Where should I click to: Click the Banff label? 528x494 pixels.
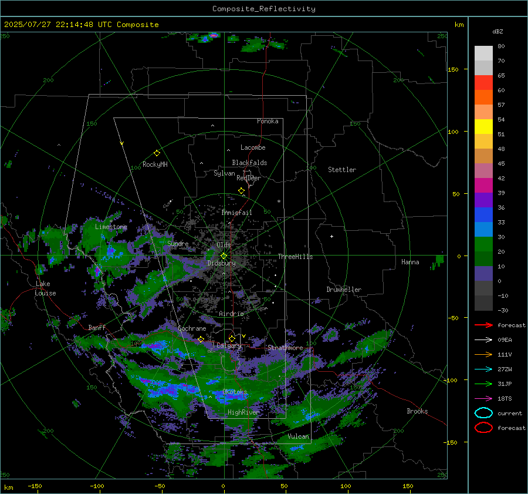coord(97,328)
